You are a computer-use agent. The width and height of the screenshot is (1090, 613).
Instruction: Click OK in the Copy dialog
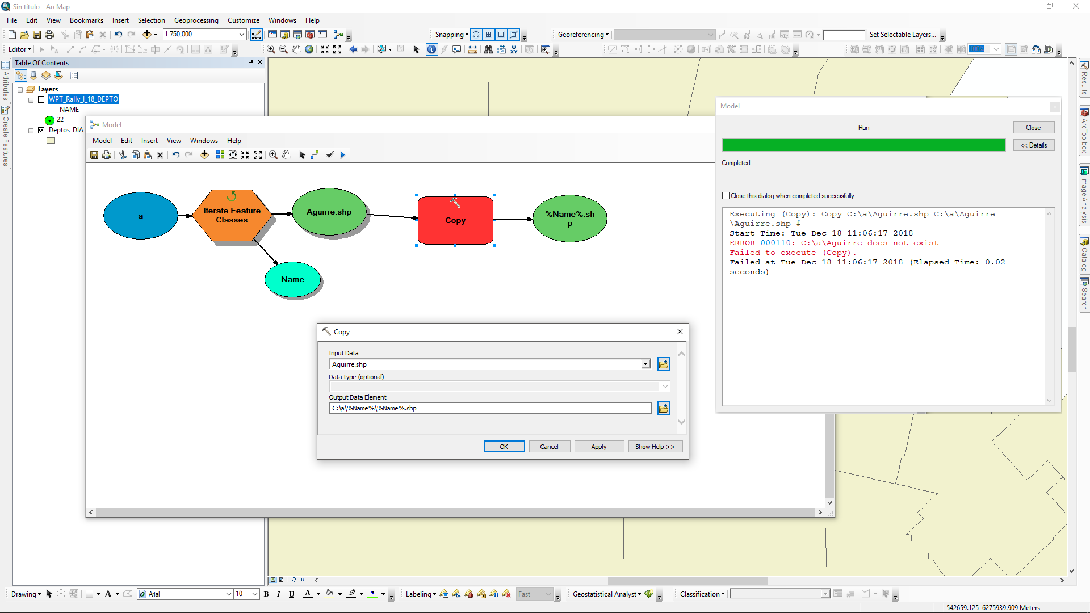click(x=504, y=447)
